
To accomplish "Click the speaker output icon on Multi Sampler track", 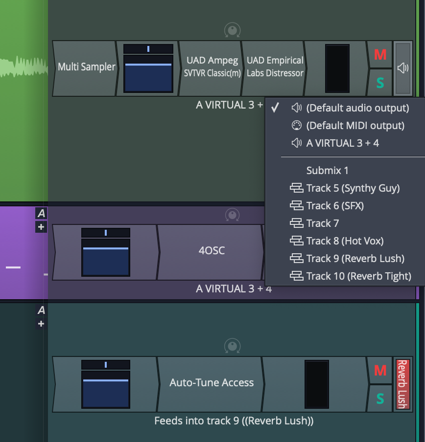I will (x=403, y=68).
